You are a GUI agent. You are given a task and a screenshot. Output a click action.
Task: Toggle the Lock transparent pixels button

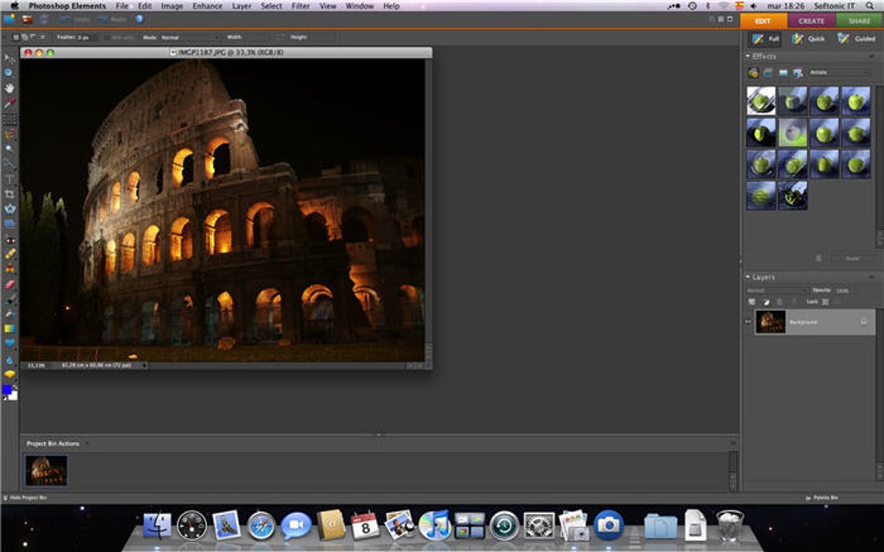(824, 302)
